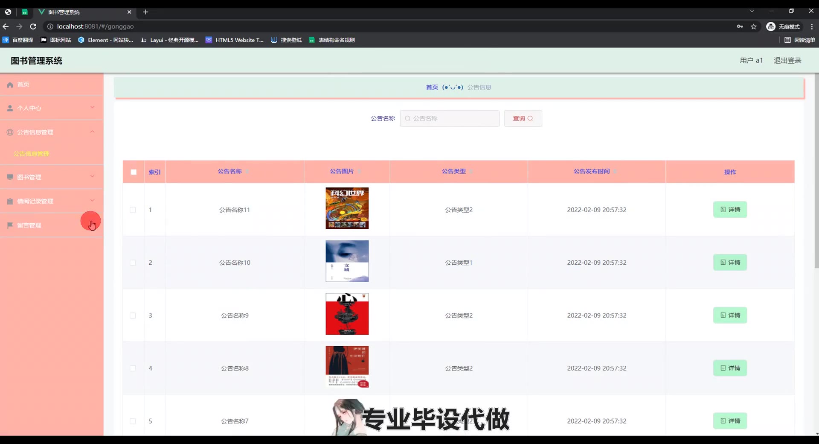Check the checkbox for row 公告名称10
Viewport: 819px width, 444px height.
(x=133, y=263)
